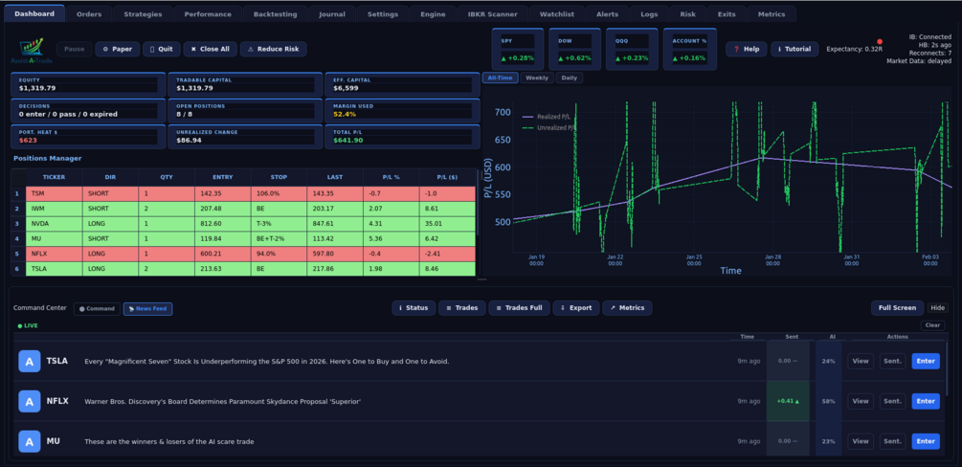
Task: Switch to the Journal tab
Action: (332, 14)
